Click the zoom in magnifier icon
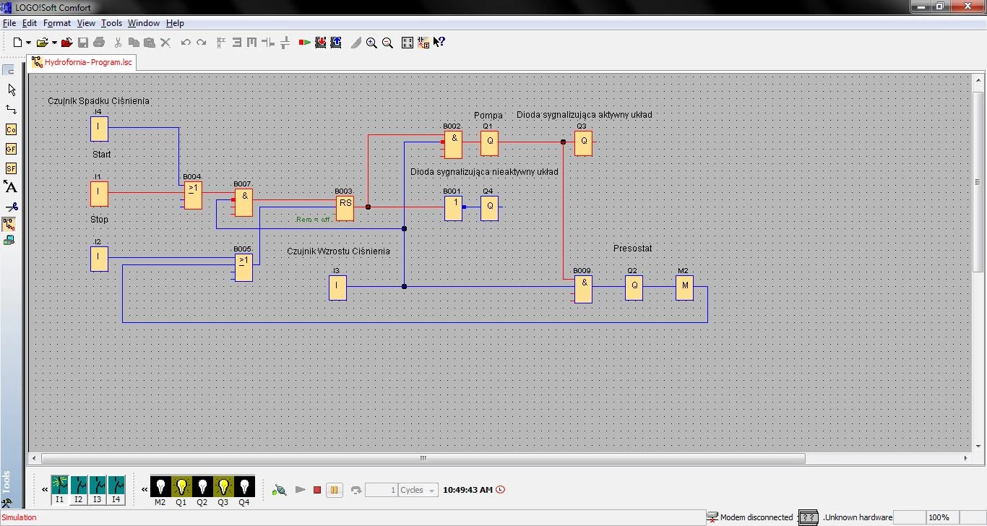The image size is (987, 526). coord(371,43)
